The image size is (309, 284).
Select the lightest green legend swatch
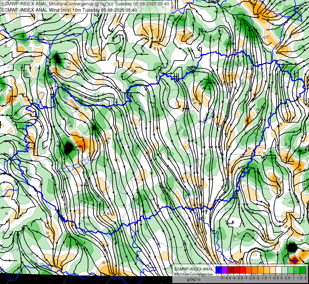(x=285, y=270)
